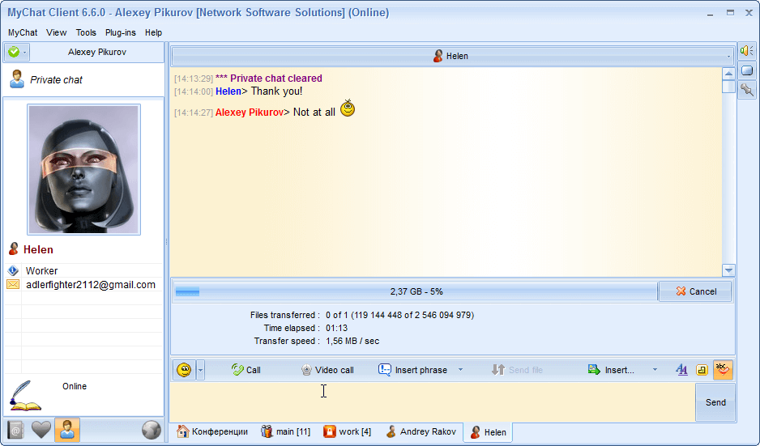Select the Helen chat tab
The height and width of the screenshot is (446, 760).
488,432
